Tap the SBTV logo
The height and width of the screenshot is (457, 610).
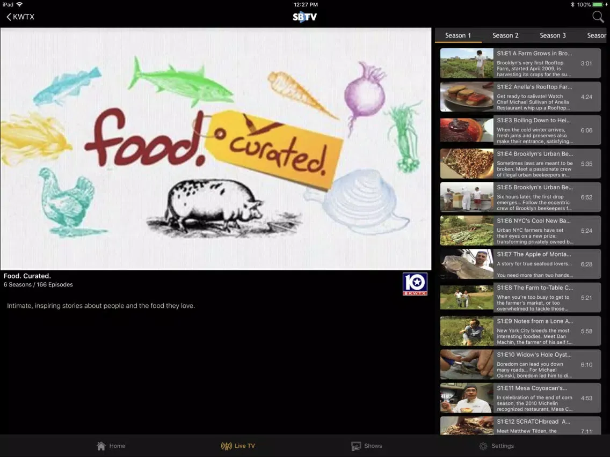tap(304, 17)
